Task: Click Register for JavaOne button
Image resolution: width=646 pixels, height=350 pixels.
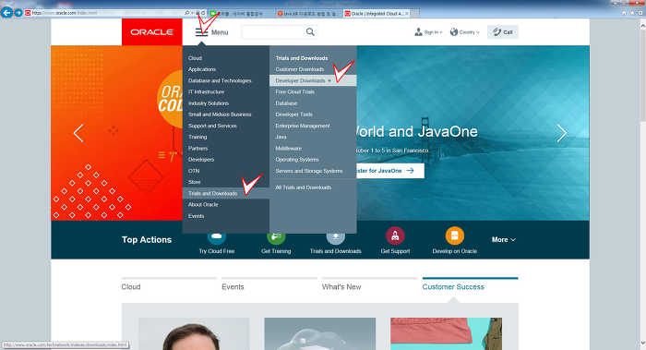Action: pyautogui.click(x=389, y=171)
